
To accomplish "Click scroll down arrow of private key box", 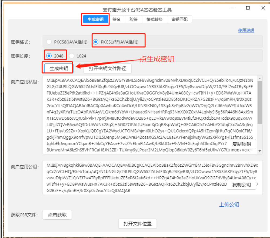I will pos(260,151).
